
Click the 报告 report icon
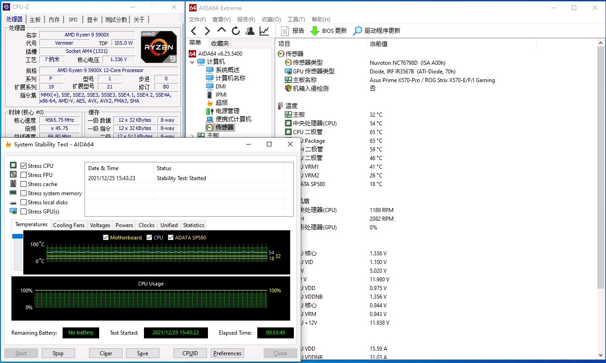(285, 31)
